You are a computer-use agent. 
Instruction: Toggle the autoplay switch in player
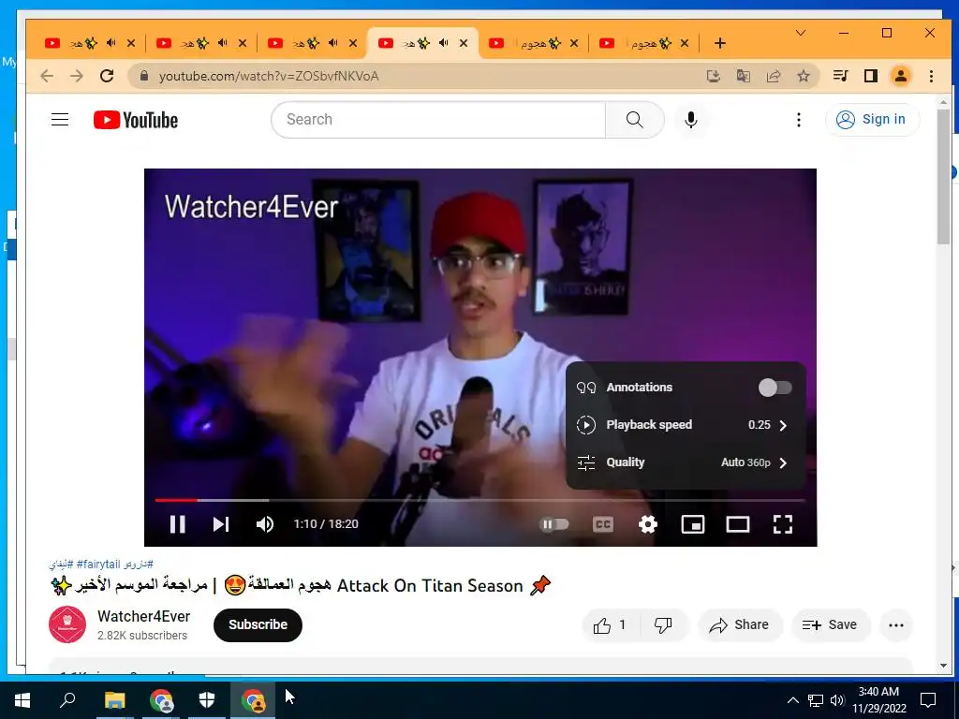point(554,524)
